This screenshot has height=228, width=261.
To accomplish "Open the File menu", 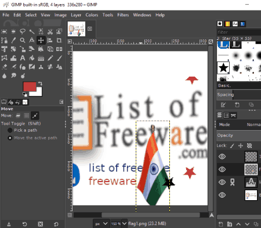I will click(6, 15).
